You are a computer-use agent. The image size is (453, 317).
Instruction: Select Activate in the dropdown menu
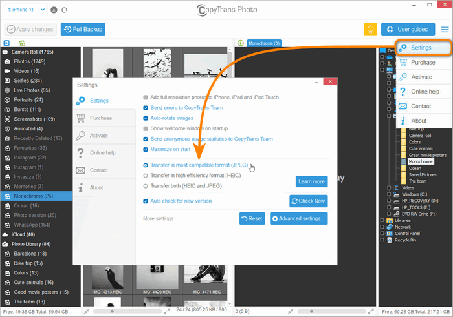click(x=423, y=77)
